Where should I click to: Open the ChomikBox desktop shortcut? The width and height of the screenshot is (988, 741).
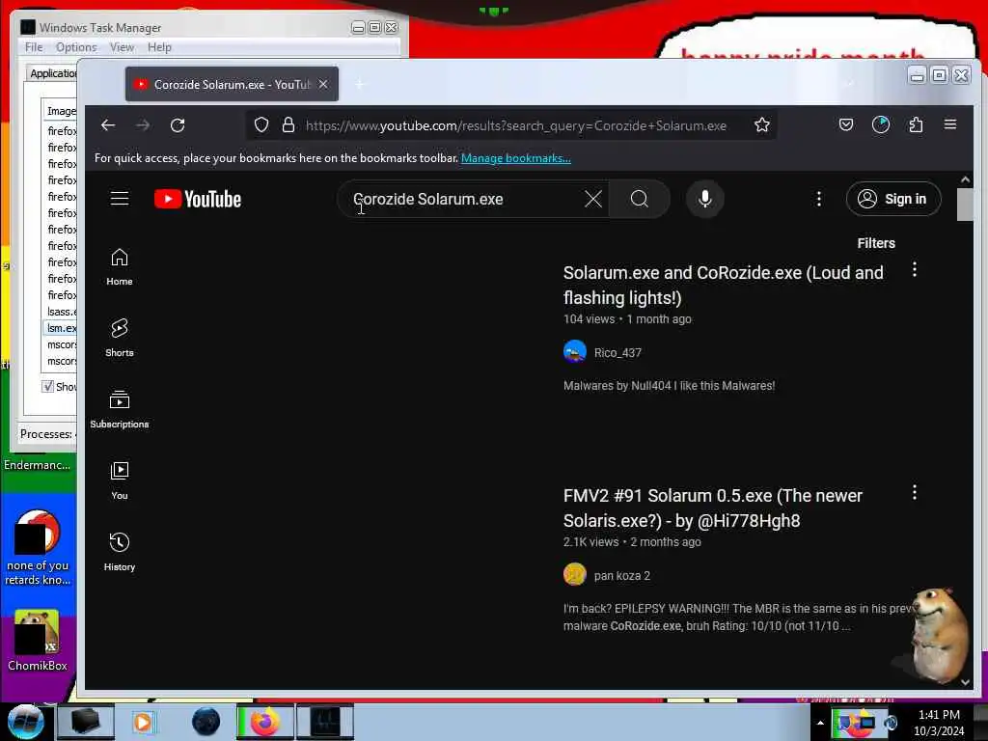click(38, 641)
